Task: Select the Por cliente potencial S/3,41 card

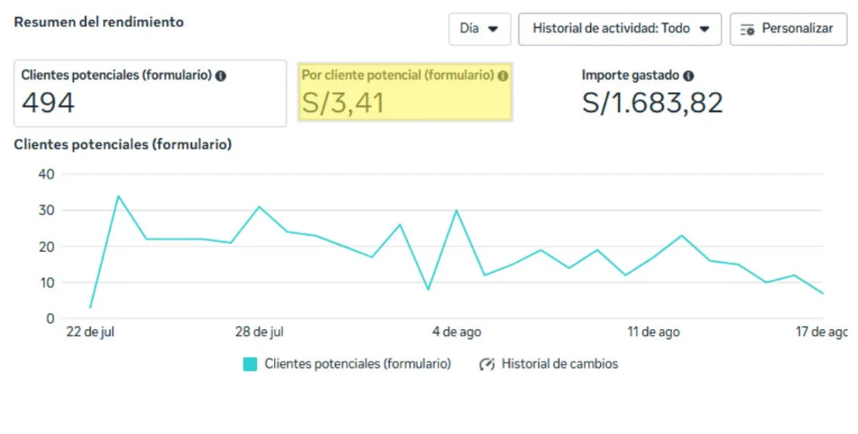Action: pos(405,91)
